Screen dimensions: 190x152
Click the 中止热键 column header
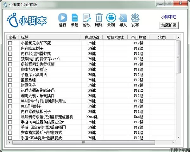pyautogui.click(x=138, y=37)
